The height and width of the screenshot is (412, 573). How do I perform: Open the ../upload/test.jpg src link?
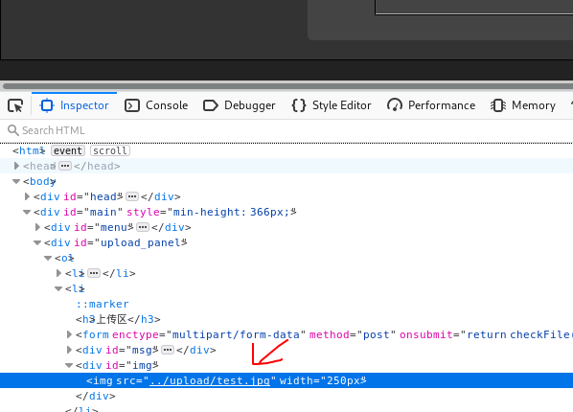click(210, 380)
